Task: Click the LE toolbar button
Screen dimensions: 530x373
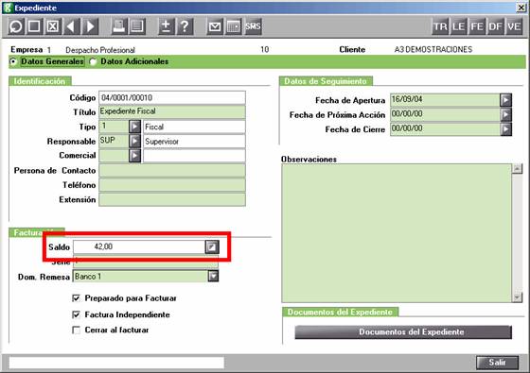Action: tap(458, 26)
